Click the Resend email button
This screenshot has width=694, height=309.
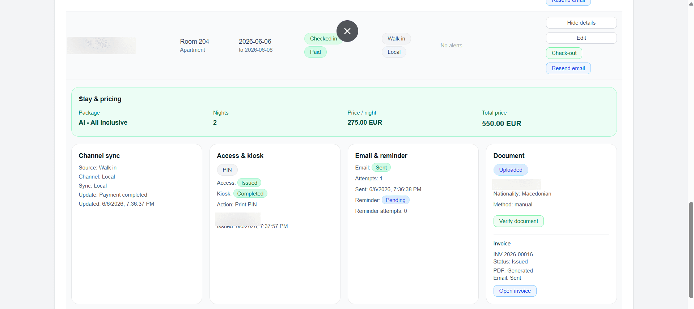568,68
